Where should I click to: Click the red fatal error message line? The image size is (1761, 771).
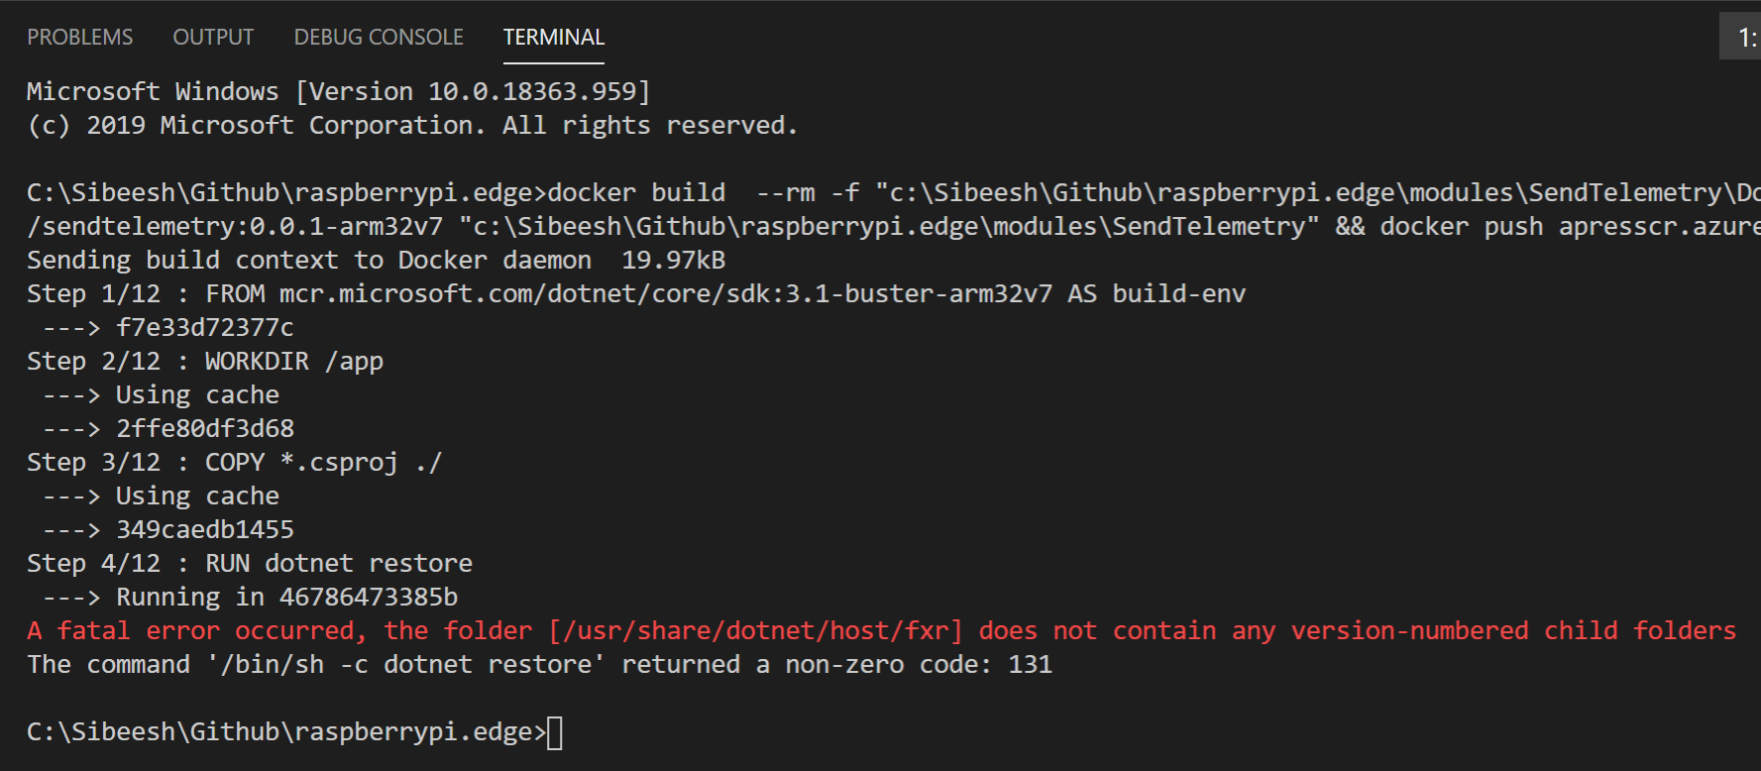click(881, 631)
